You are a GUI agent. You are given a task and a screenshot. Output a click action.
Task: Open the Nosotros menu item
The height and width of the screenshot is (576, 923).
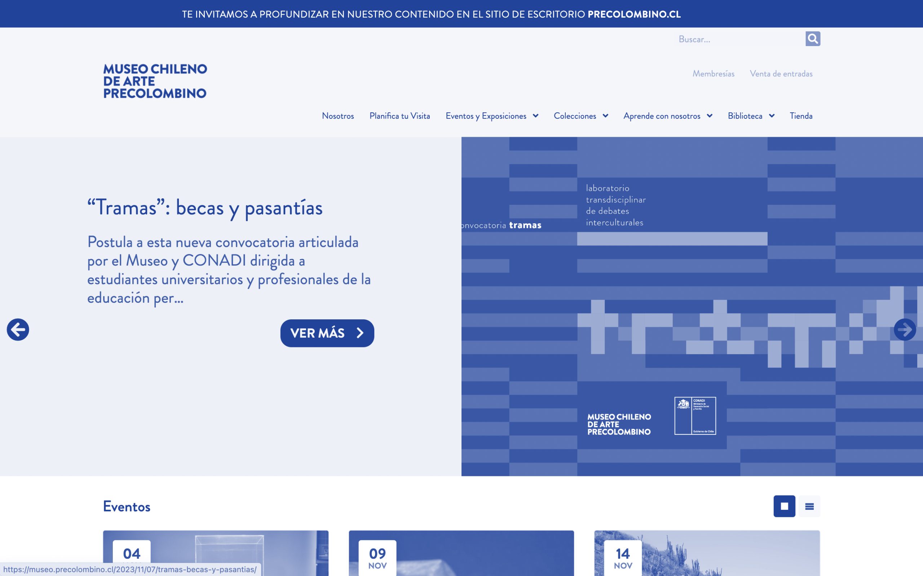(x=338, y=116)
